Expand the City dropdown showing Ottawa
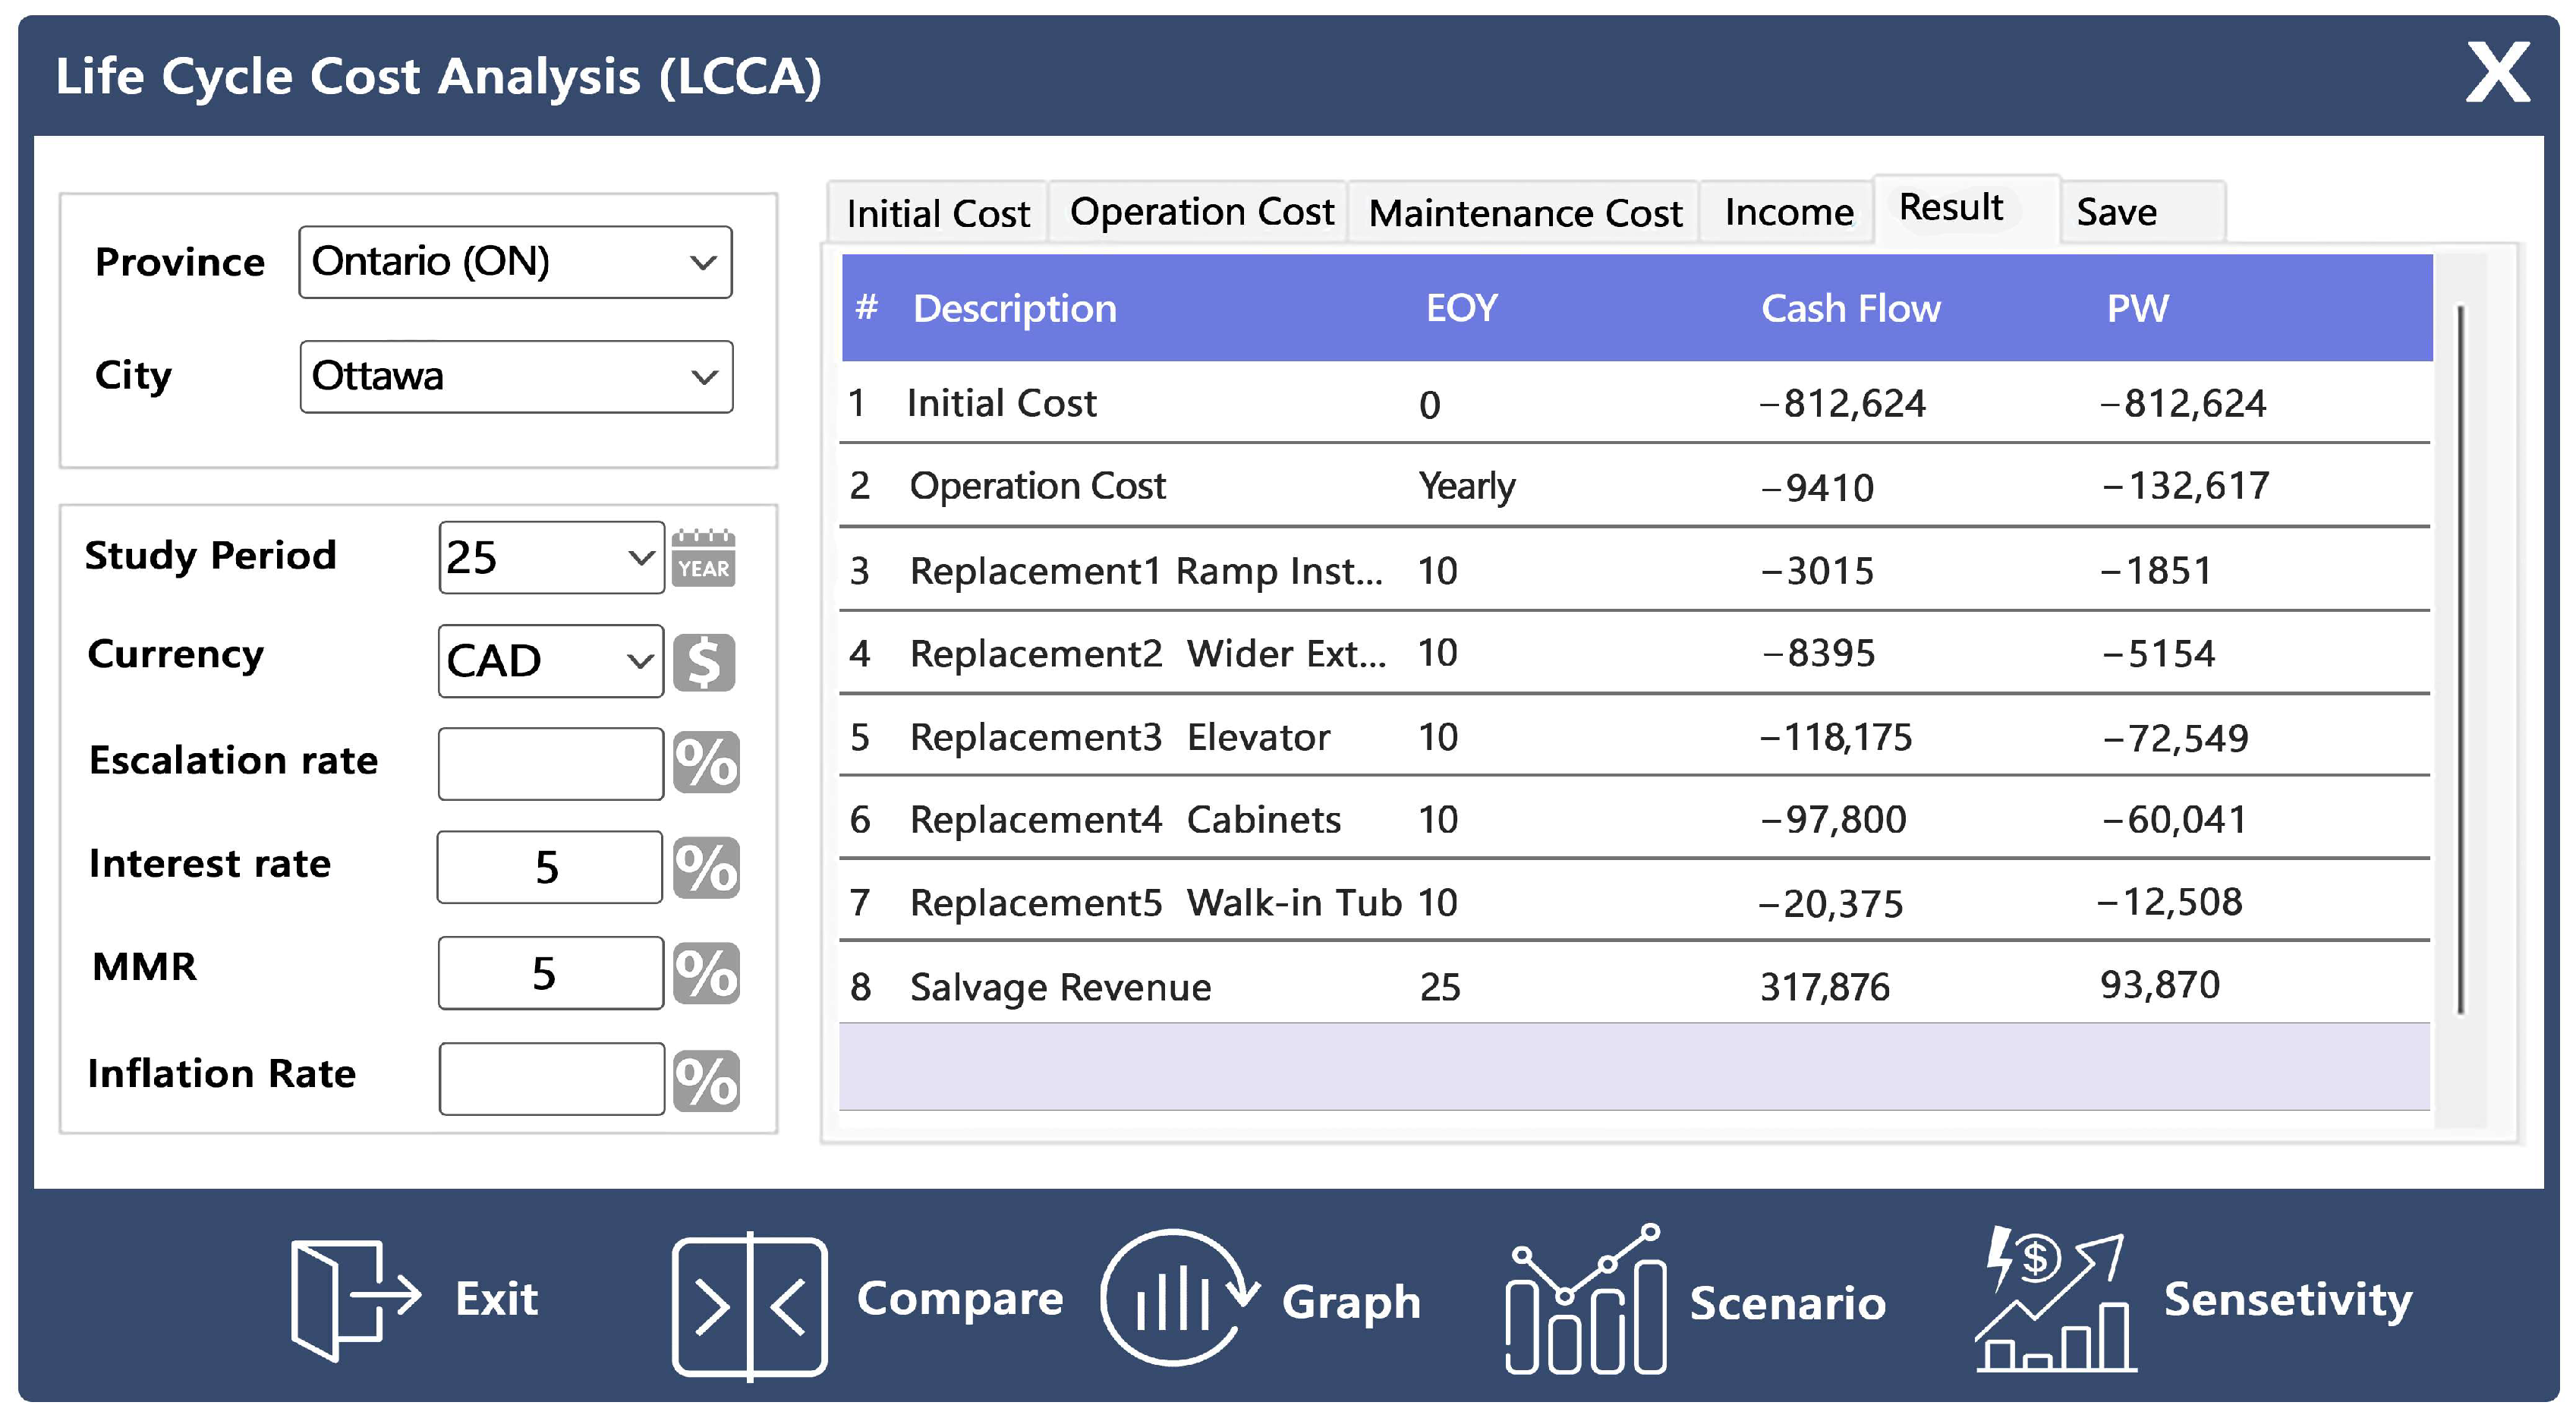 tap(516, 377)
